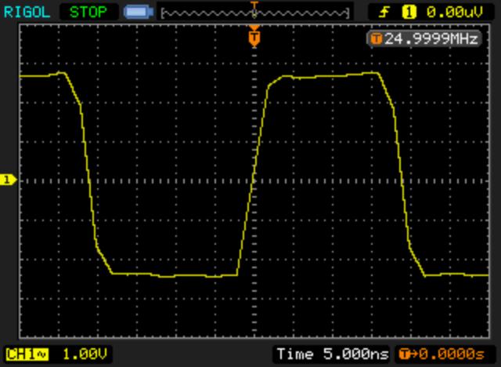Image resolution: width=501 pixels, height=367 pixels.
Task: Click the small orange T marker in memory bar
Action: 254,5
